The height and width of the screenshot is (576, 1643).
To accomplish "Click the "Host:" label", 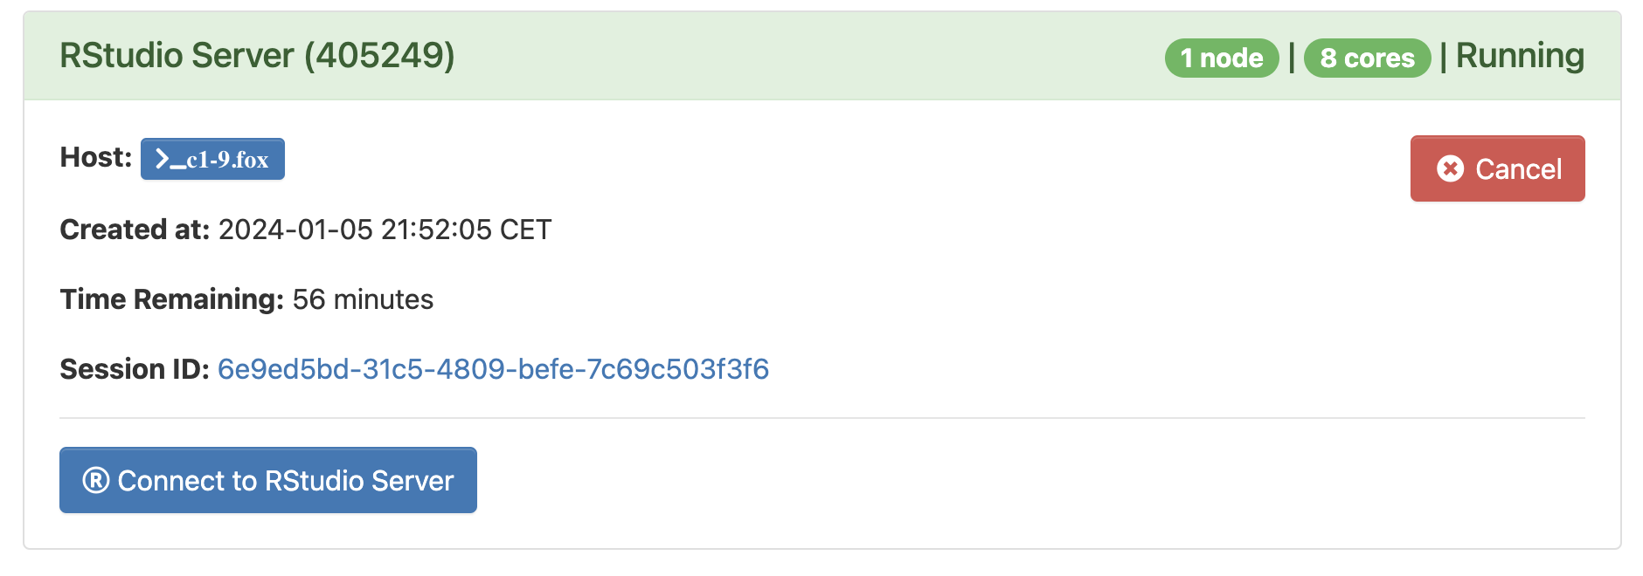I will (x=95, y=157).
